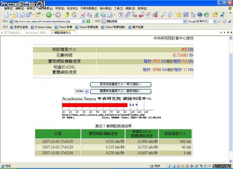Switch to the 買不起錢品系 tab
Screen dimensions: 233x169
tap(13, 33)
